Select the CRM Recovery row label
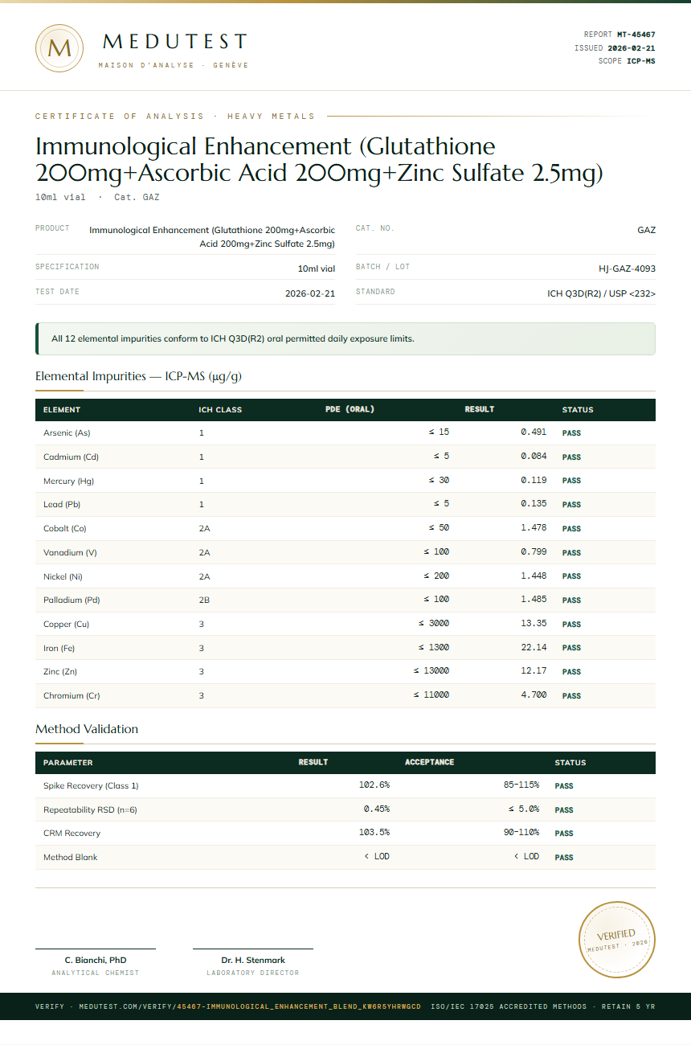The image size is (691, 1045). [72, 834]
